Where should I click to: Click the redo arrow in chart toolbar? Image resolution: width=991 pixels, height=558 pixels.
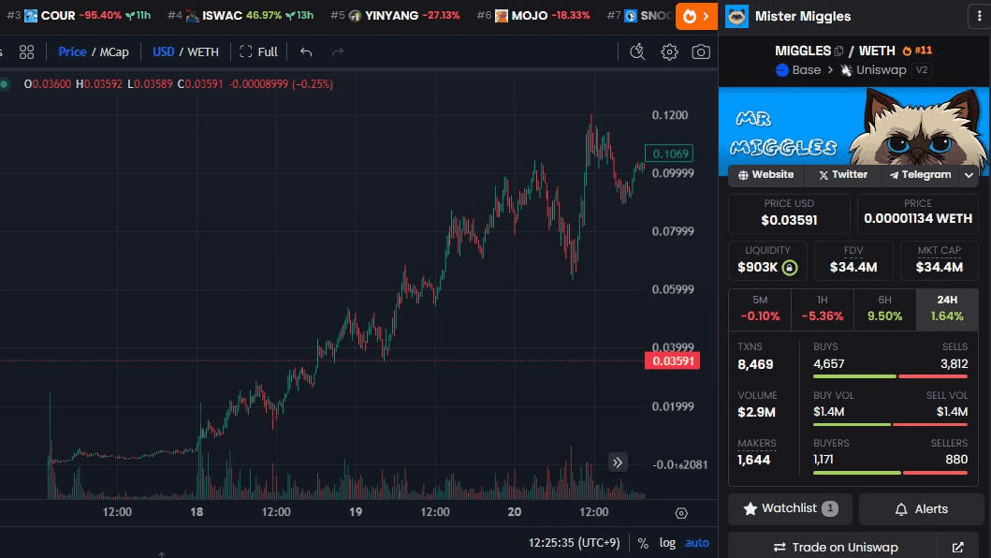coord(338,51)
